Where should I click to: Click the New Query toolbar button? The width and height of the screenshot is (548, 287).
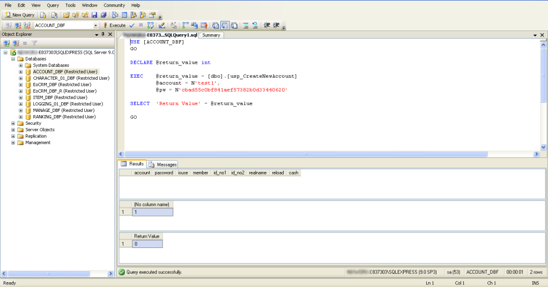coord(19,15)
